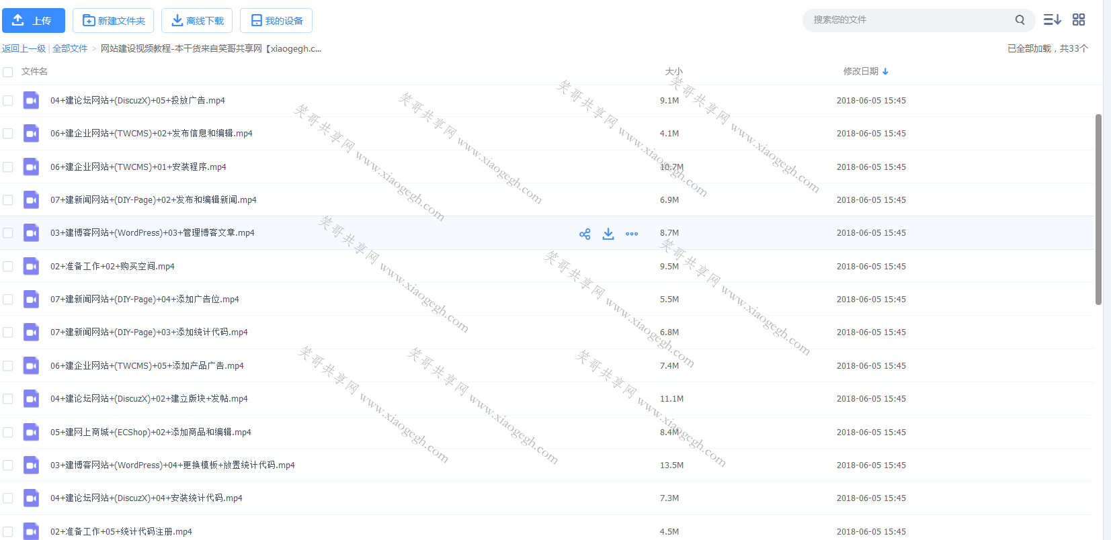
Task: Open file 06+建企业网站+(TWCMS)+01+安装程序.mp4
Action: (138, 167)
